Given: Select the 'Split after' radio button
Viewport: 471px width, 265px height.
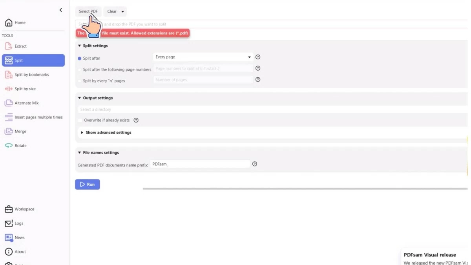Looking at the screenshot, I should (x=80, y=58).
